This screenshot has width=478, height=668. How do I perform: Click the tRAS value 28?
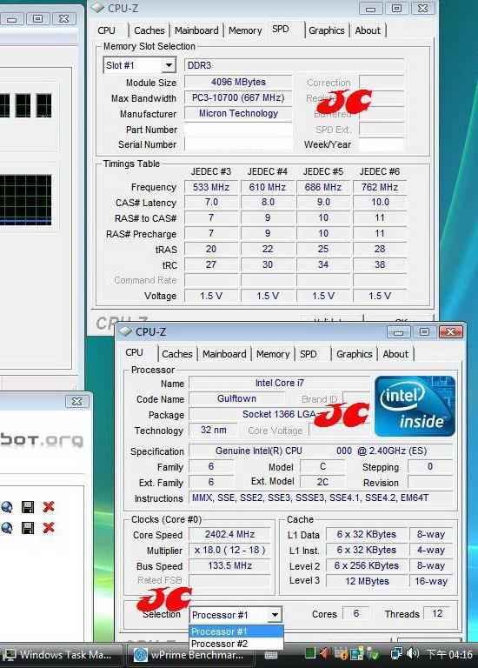pyautogui.click(x=380, y=249)
